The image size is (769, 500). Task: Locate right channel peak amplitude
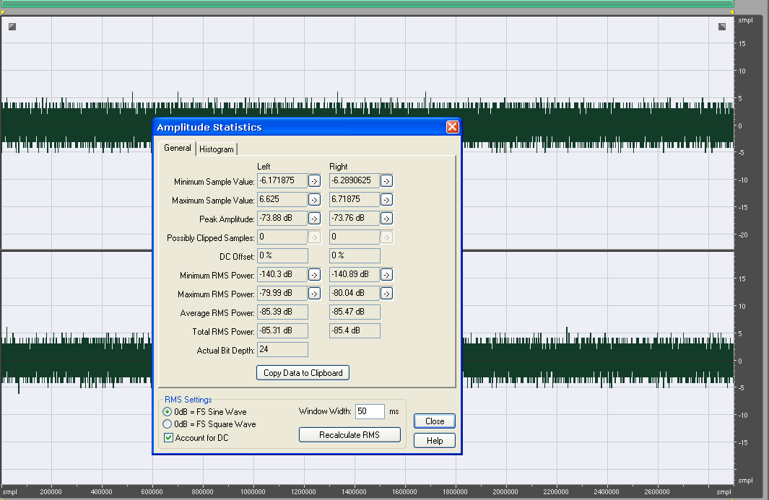(386, 219)
